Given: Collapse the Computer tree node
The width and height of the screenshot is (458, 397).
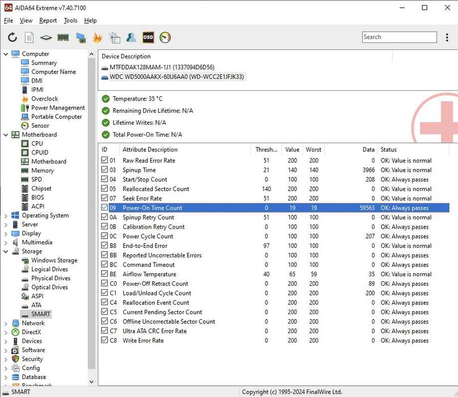Looking at the screenshot, I should 6,54.
